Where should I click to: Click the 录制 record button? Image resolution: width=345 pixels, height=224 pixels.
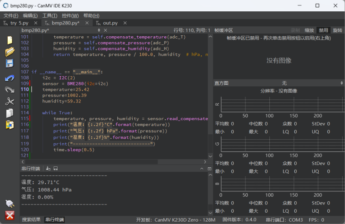click(x=295, y=30)
